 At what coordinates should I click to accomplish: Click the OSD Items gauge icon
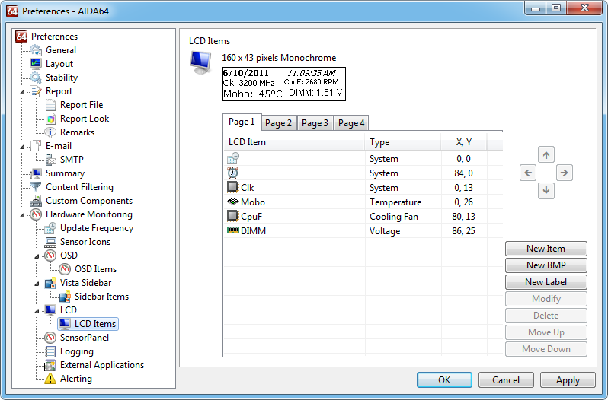tap(65, 269)
